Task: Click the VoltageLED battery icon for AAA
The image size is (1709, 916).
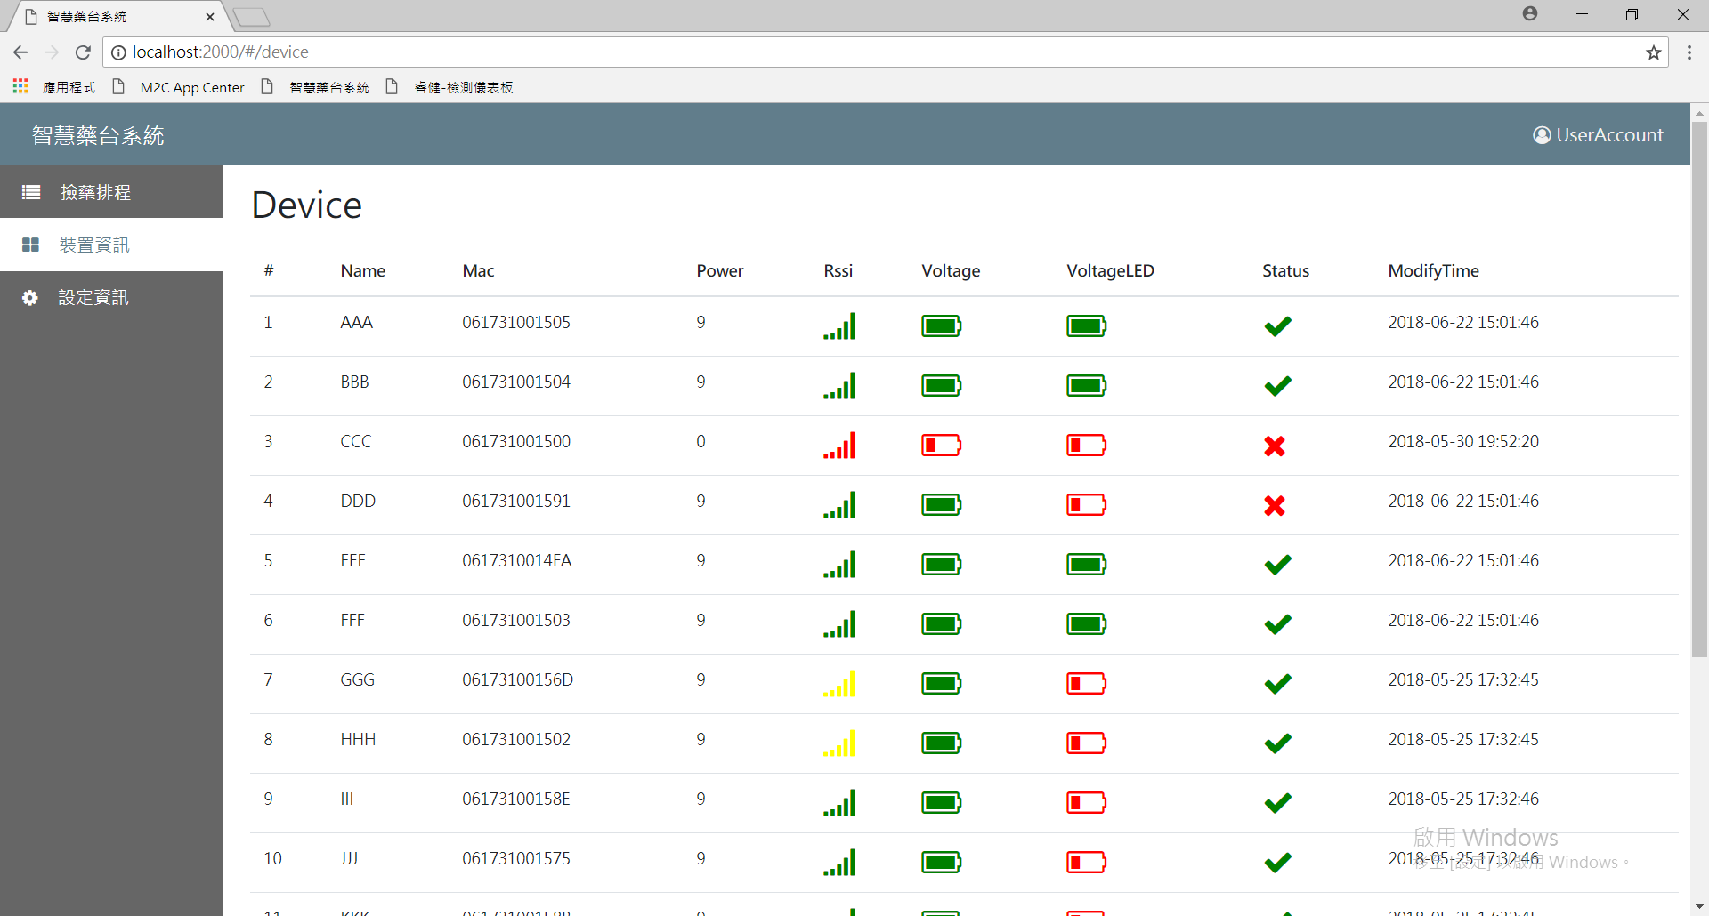Action: (1087, 325)
